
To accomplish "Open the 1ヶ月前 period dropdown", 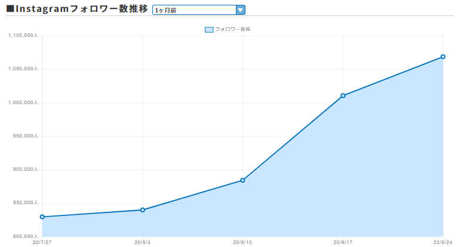I will [x=198, y=10].
